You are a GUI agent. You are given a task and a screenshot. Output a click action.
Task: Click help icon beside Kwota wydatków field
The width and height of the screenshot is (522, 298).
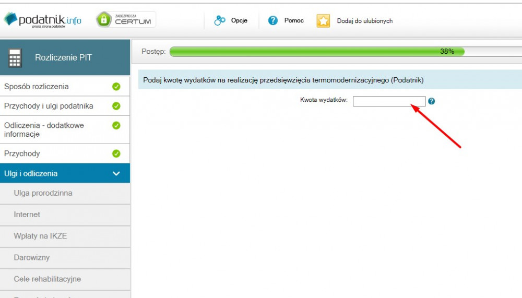click(432, 101)
